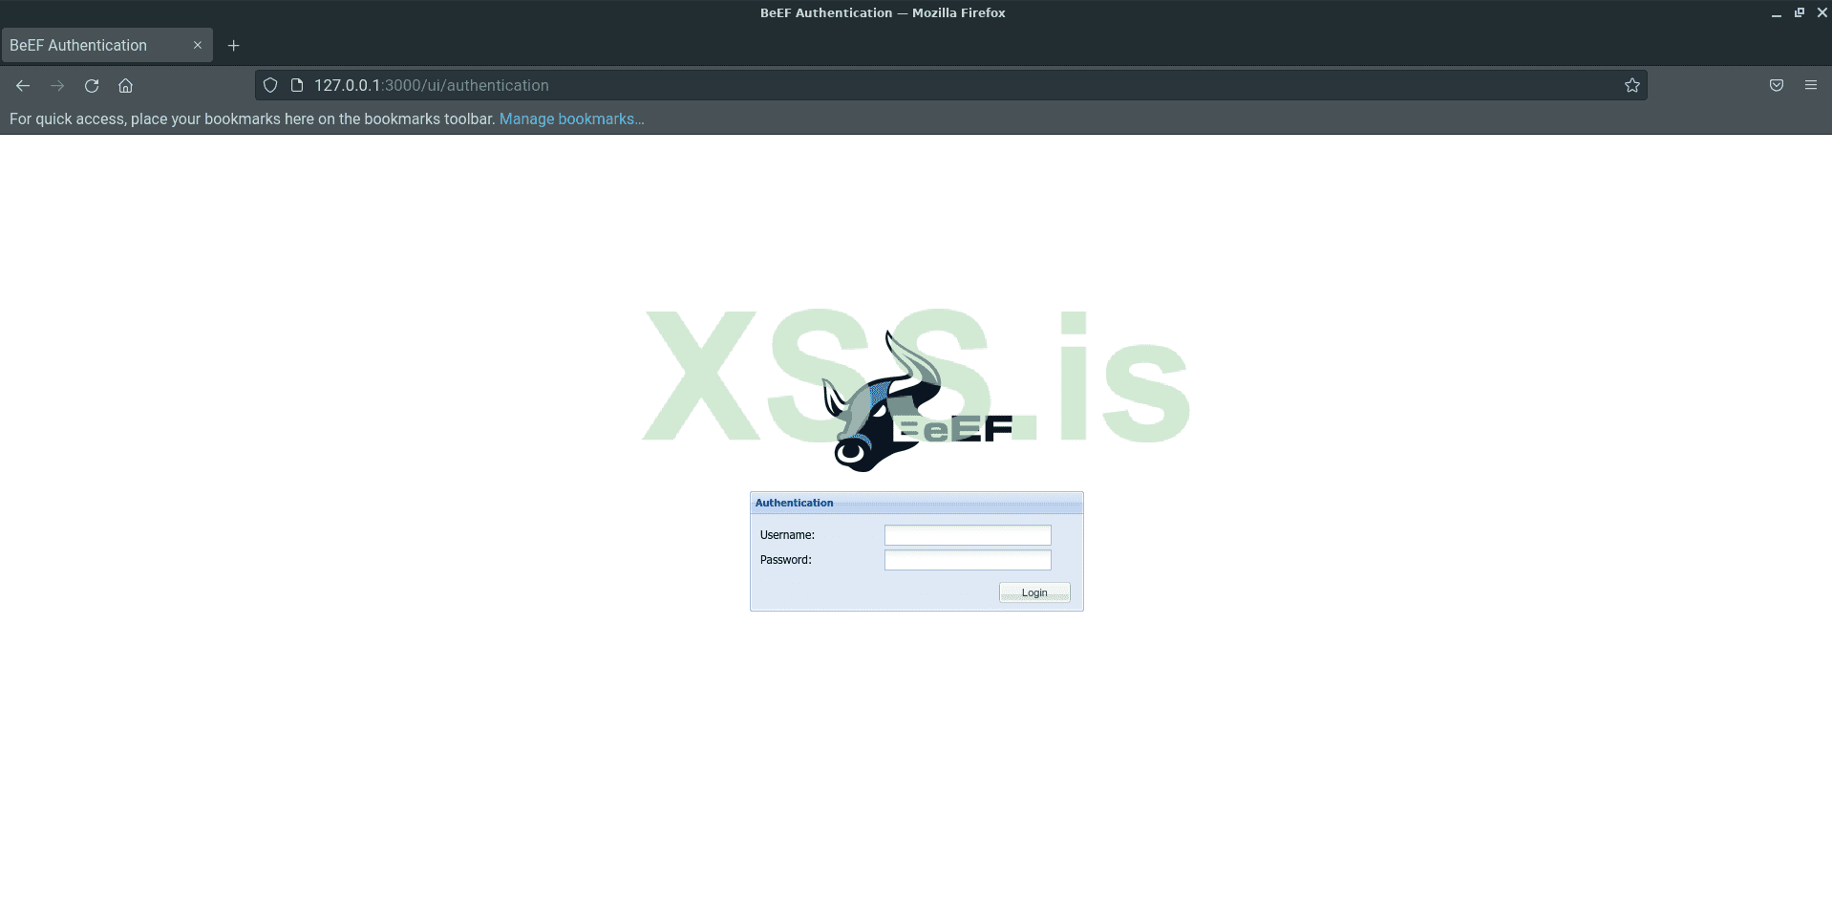Restore down the Firefox window
The image size is (1832, 904).
pos(1800,13)
